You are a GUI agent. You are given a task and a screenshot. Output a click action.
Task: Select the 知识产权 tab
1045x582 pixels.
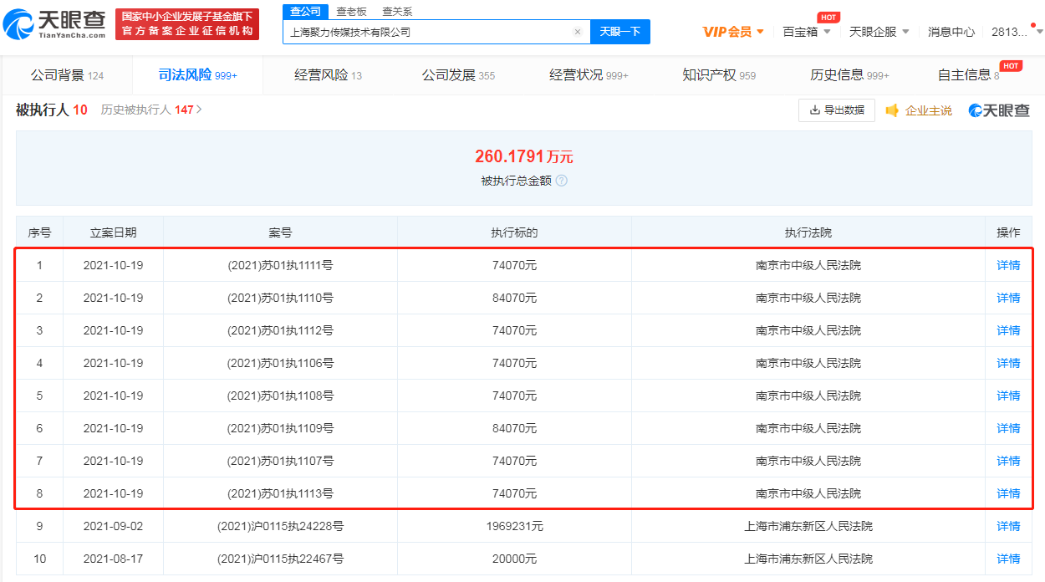718,75
